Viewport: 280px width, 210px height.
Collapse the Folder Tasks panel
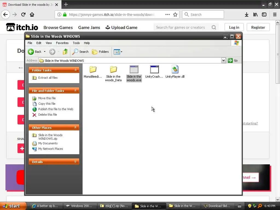coord(75,70)
